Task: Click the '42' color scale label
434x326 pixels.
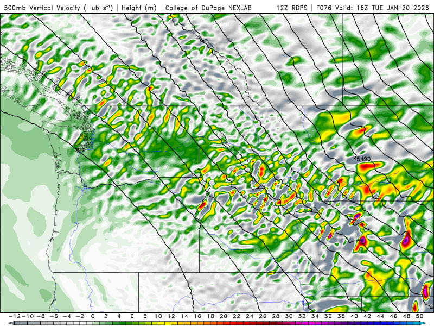Action: tap(367, 316)
